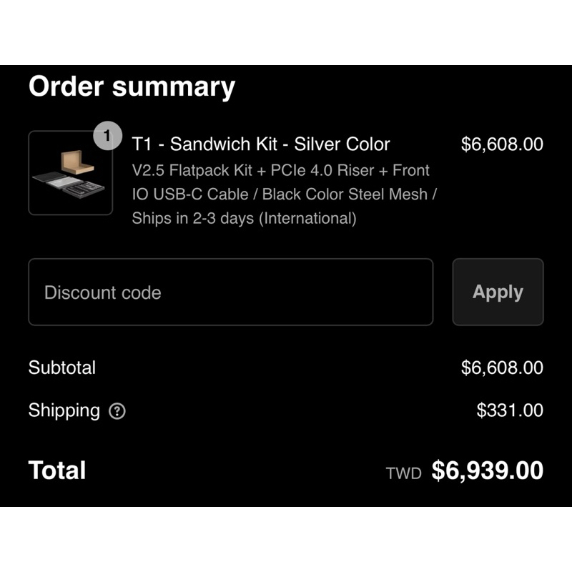Select the $6,939.00 total amount
The width and height of the screenshot is (572, 572).
pos(487,470)
